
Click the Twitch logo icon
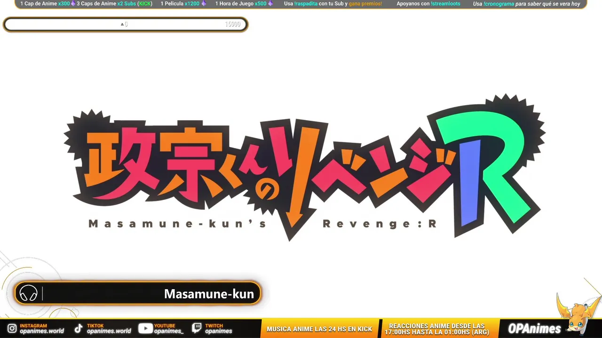pyautogui.click(x=197, y=329)
